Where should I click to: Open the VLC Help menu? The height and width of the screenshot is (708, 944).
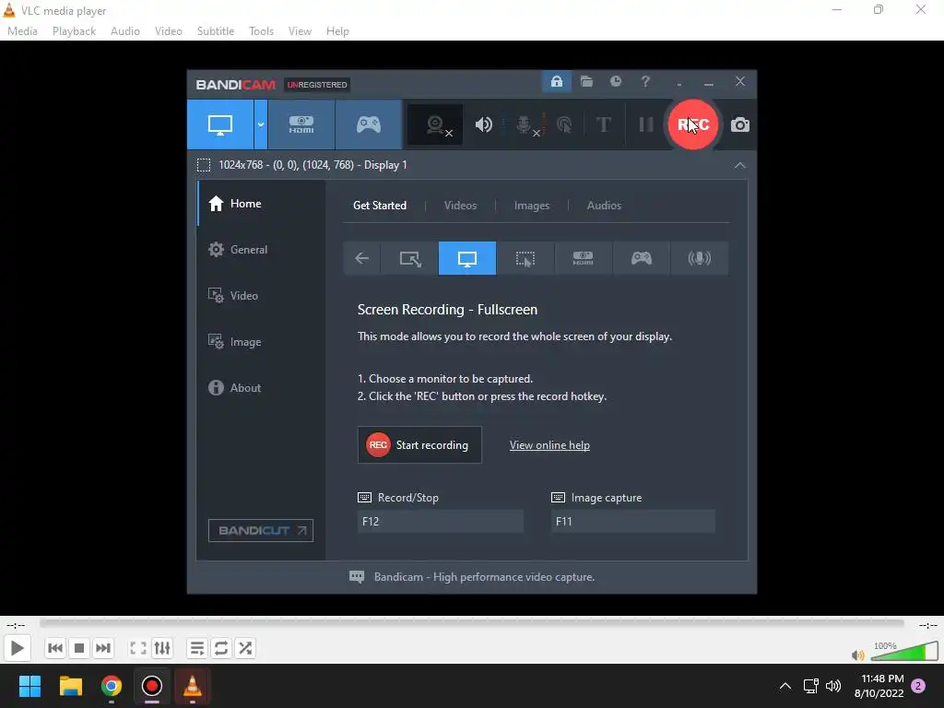click(337, 30)
